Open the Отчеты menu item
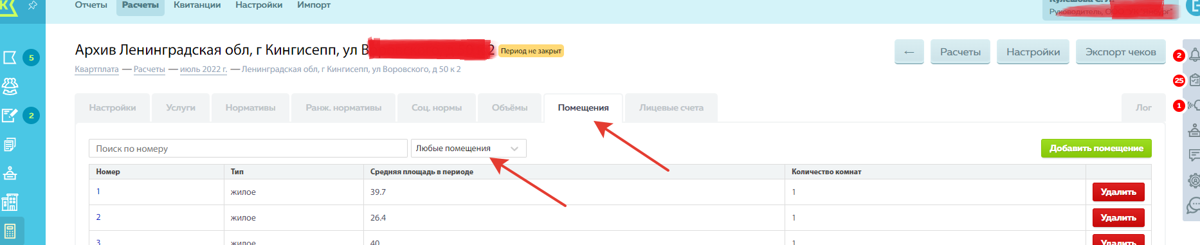Image resolution: width=1200 pixels, height=245 pixels. (x=91, y=5)
